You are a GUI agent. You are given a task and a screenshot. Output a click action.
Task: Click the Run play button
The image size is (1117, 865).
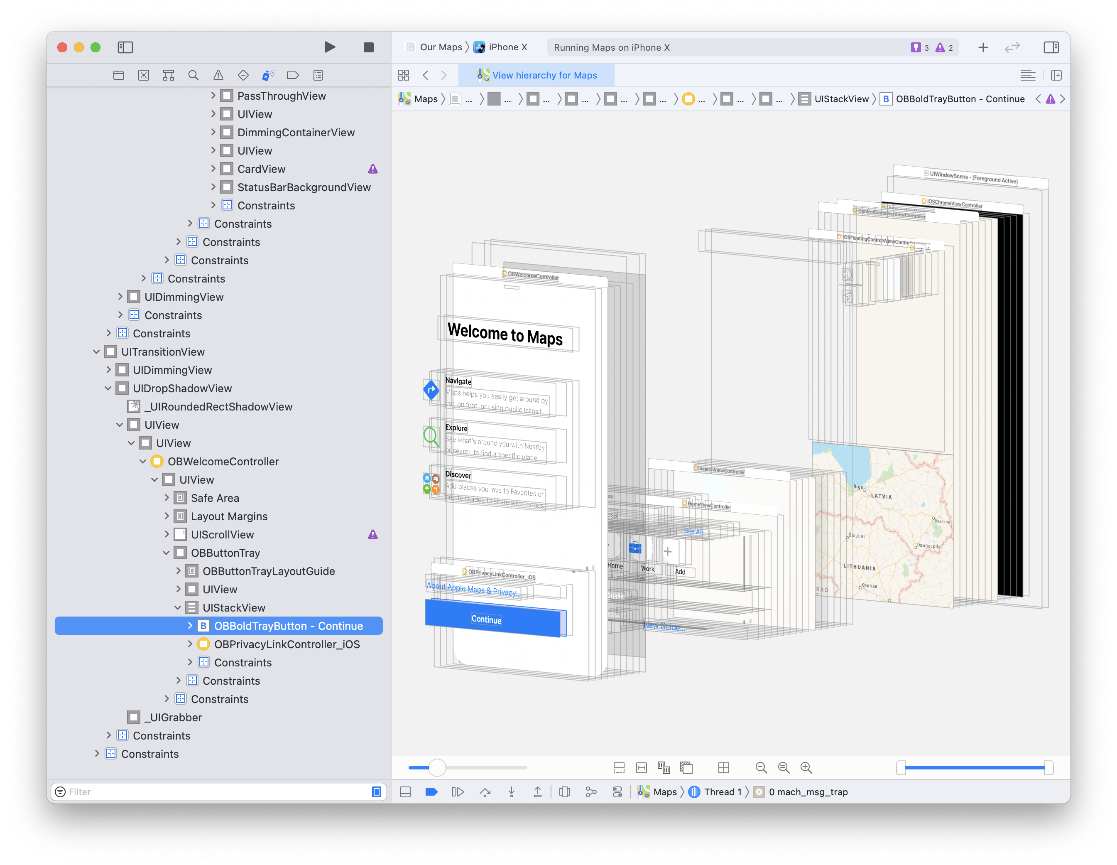tap(330, 47)
